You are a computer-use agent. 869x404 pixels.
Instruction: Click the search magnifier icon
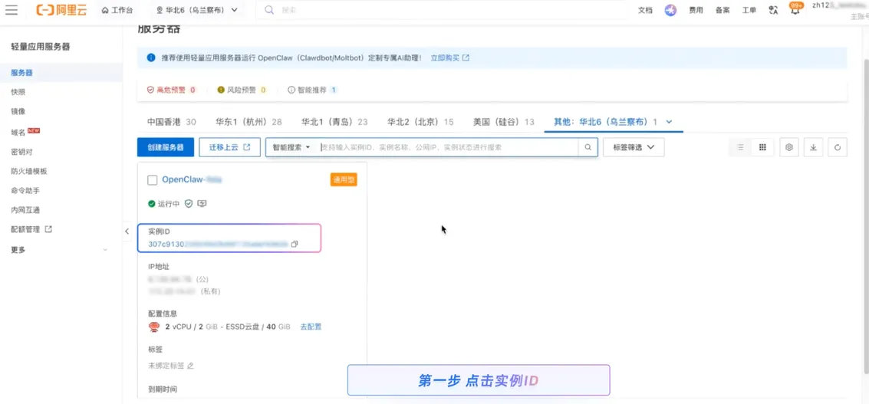pyautogui.click(x=588, y=147)
